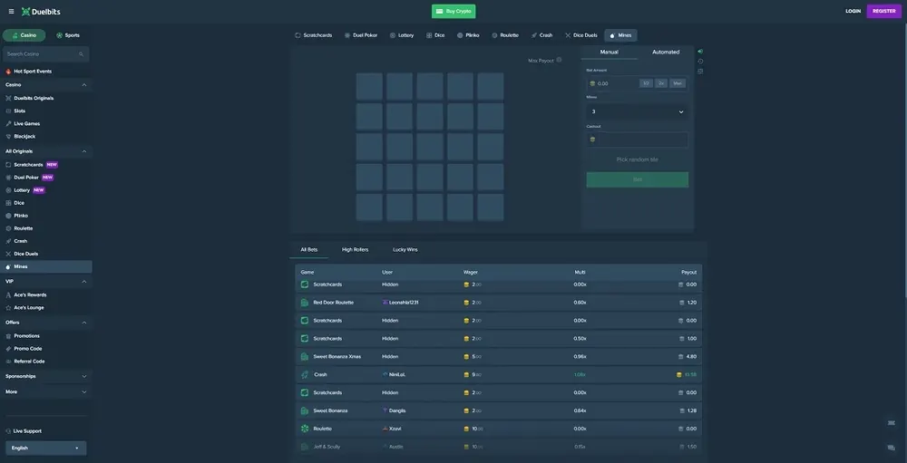907x463 pixels.
Task: Switch to the Plinko game tab
Action: [x=468, y=35]
